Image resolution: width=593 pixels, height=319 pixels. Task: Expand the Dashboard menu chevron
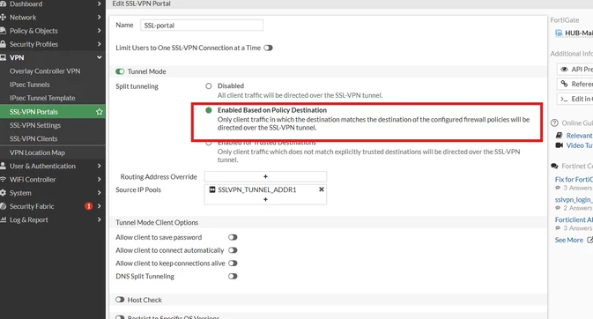click(99, 4)
